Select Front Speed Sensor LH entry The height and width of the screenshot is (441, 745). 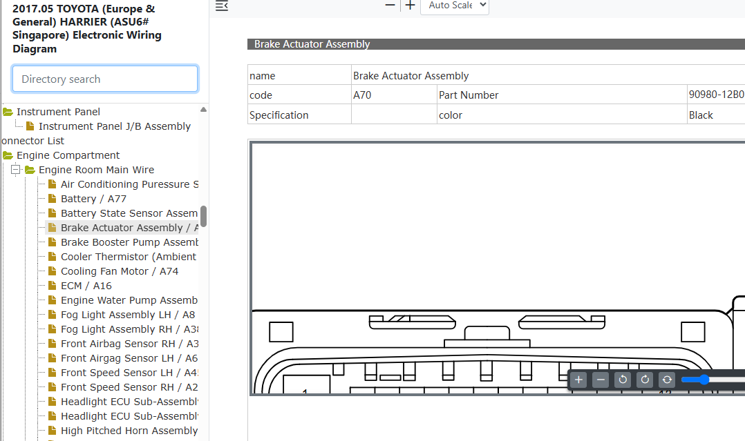coord(130,373)
